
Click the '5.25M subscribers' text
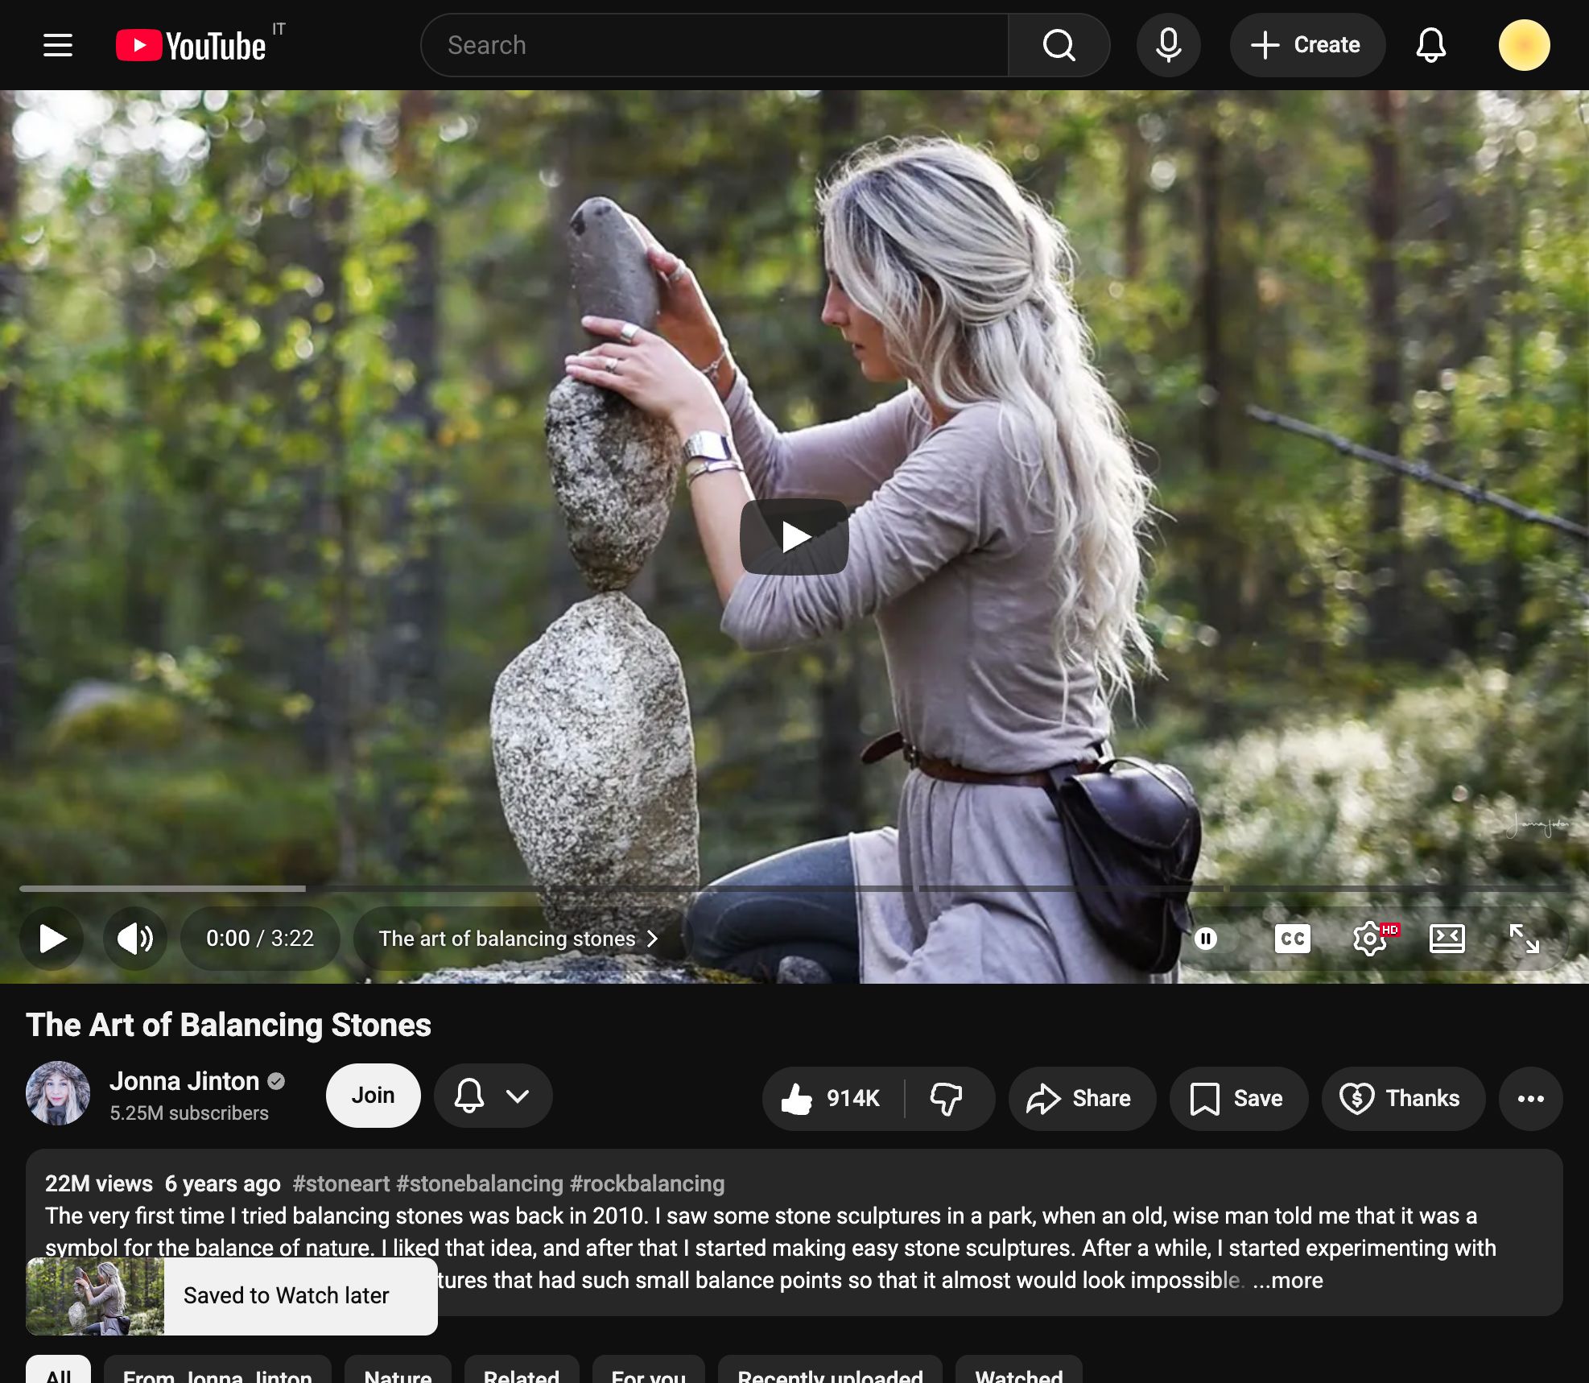189,1113
